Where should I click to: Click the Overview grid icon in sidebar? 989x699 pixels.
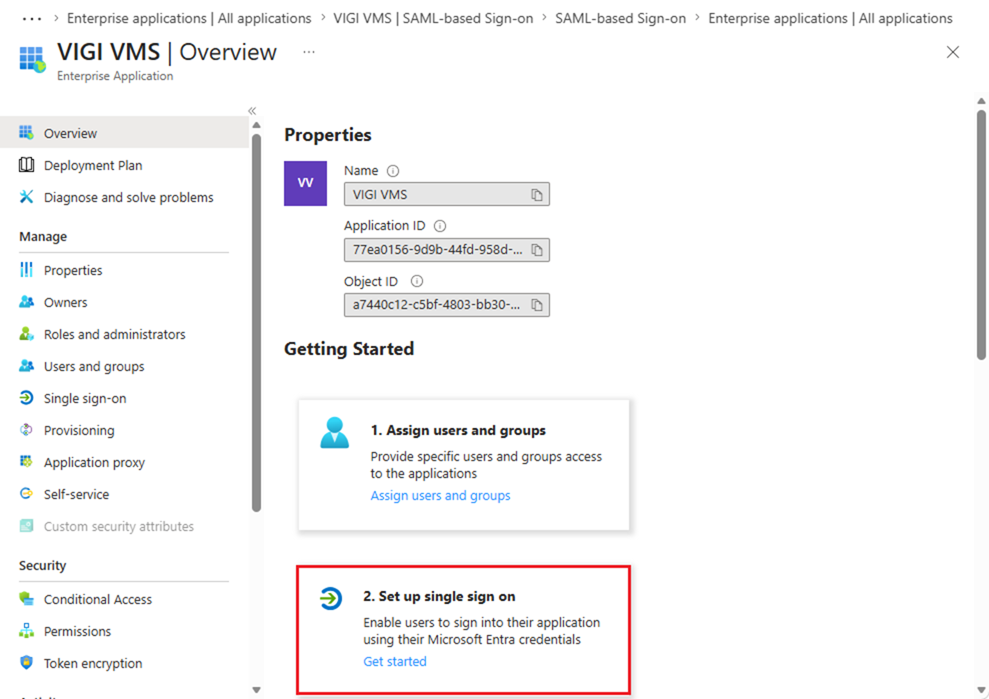click(26, 133)
